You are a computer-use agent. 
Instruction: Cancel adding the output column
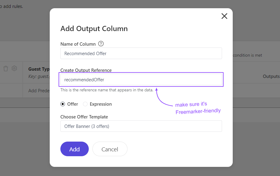coord(110,149)
